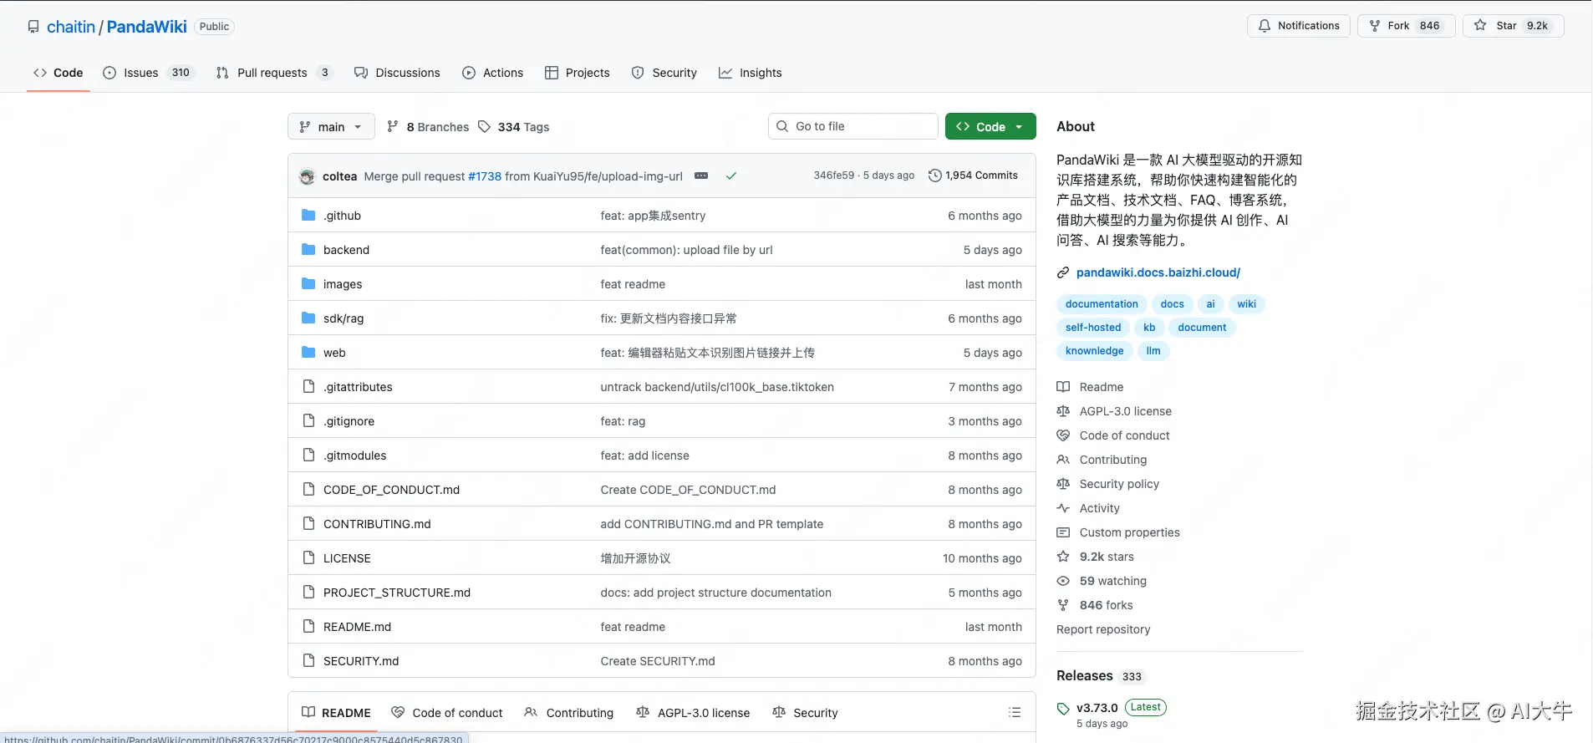Viewport: 1593px width, 743px height.
Task: Focus the Go to file search field
Action: (x=852, y=126)
